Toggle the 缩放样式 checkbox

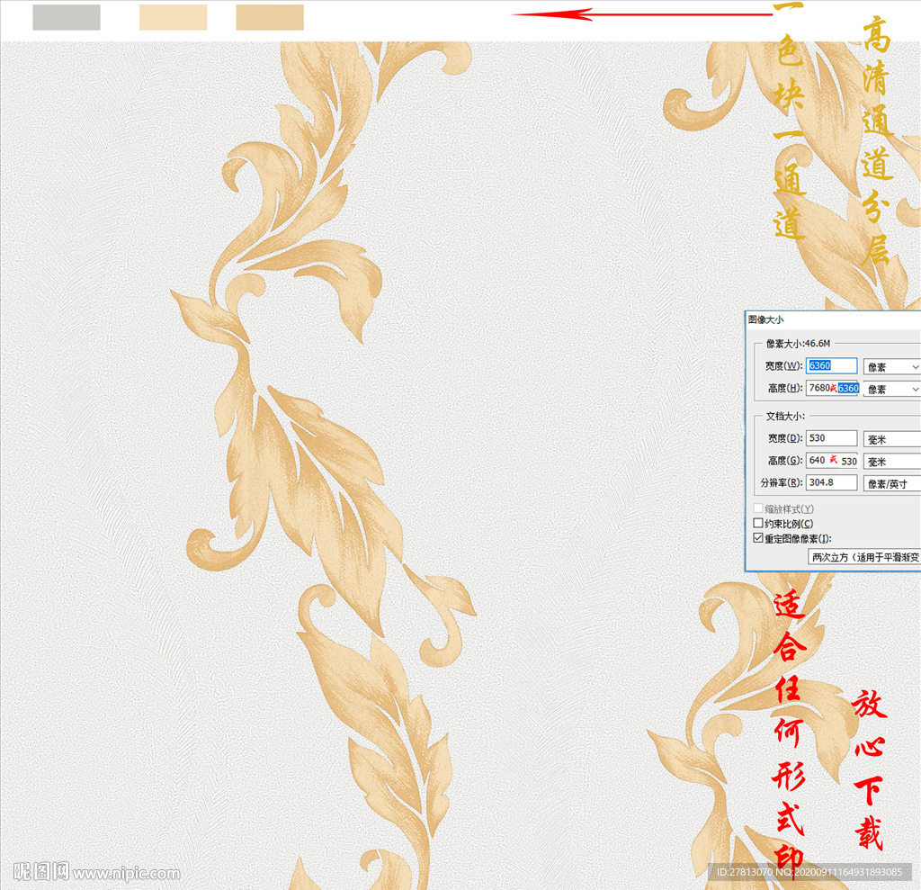click(x=758, y=508)
